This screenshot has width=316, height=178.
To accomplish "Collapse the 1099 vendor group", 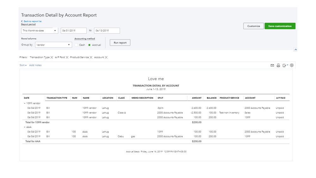I will point(25,103).
